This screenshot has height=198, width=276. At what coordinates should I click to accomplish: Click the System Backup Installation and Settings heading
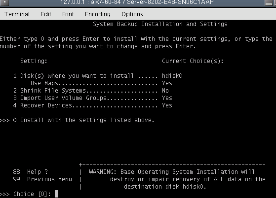tap(160, 24)
